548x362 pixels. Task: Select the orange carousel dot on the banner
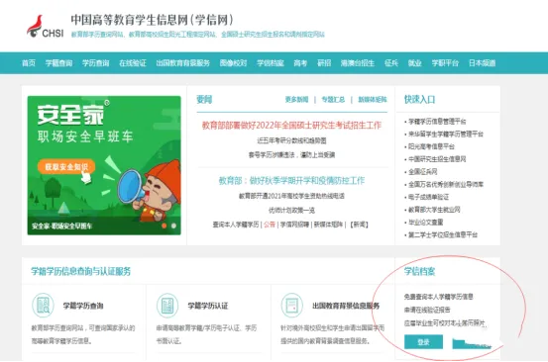164,226
